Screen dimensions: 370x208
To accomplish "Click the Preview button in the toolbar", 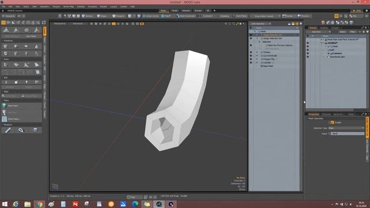I will pyautogui.click(x=304, y=16).
